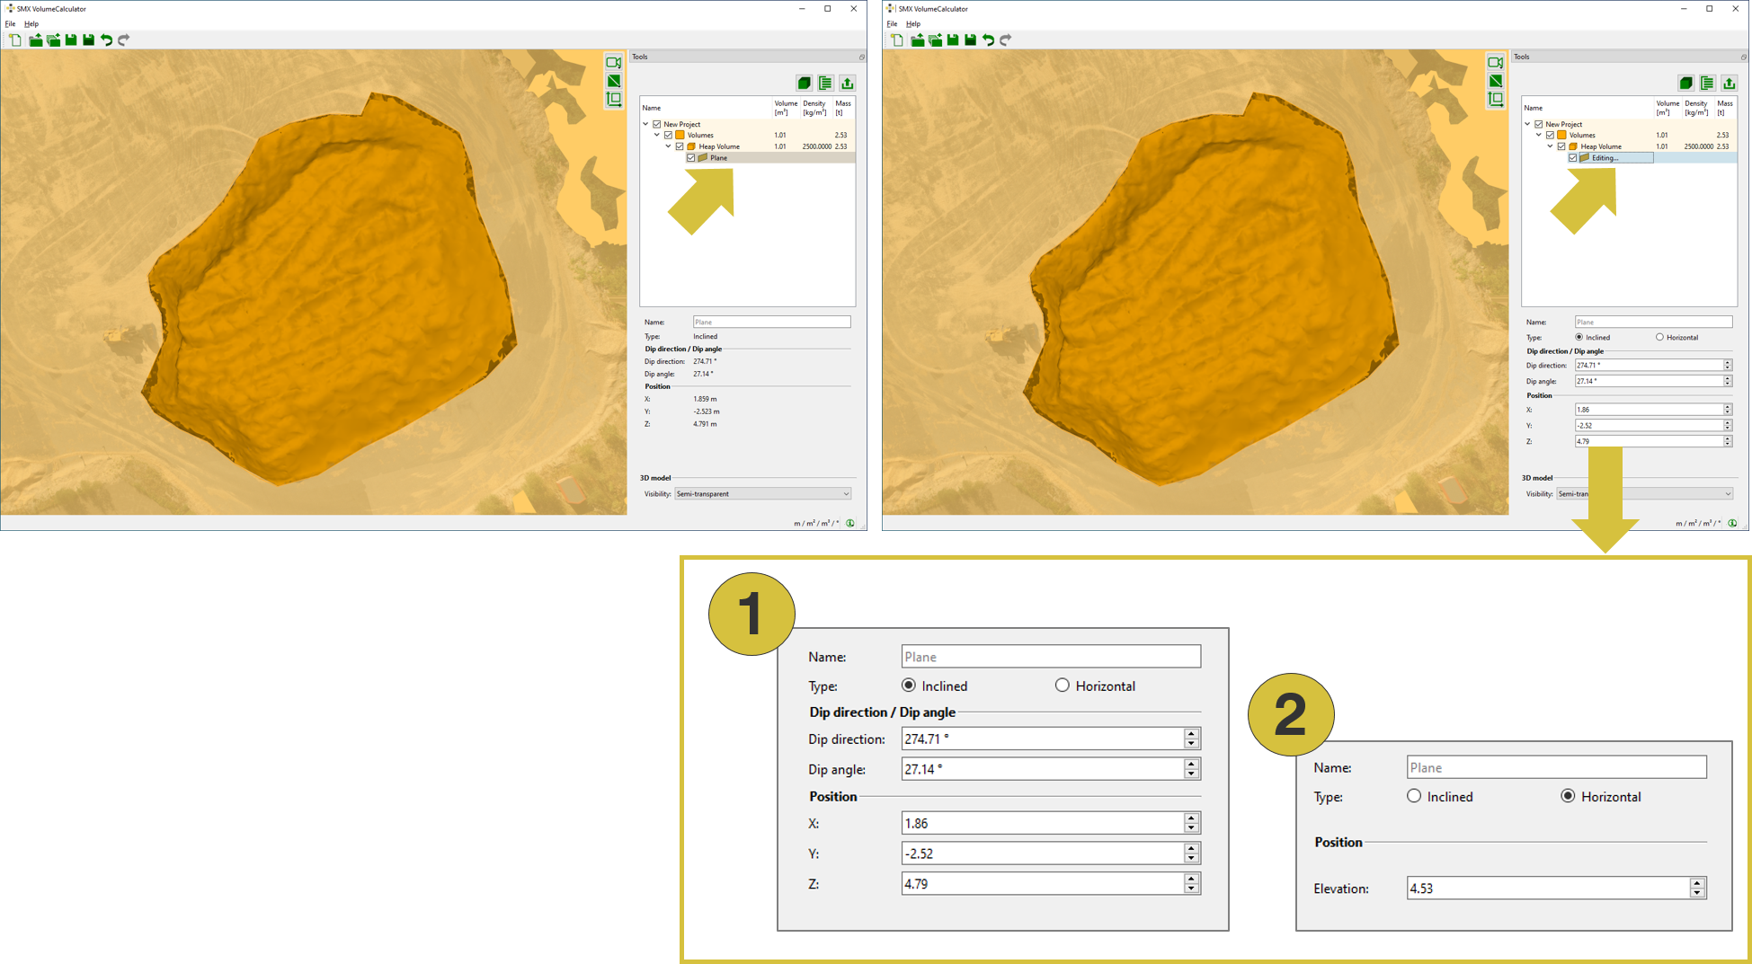Click Heap Volume orange icon, right window

click(x=1573, y=146)
